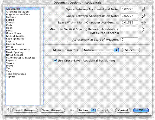
Task: Click the accidental-to-note spacing diagram icon
Action: click(x=143, y=9)
